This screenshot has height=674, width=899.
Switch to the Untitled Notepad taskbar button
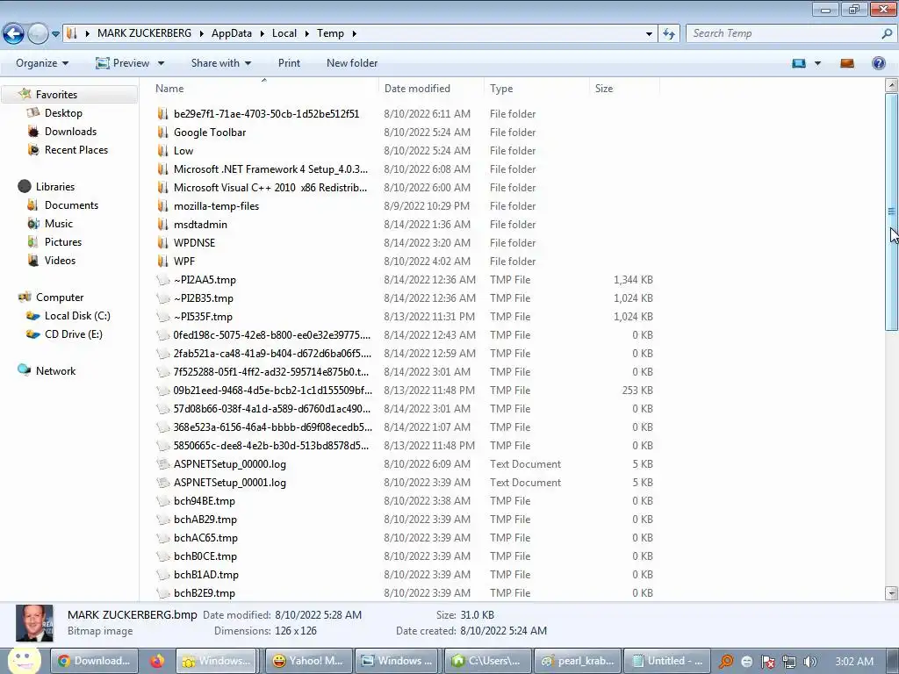(x=666, y=661)
